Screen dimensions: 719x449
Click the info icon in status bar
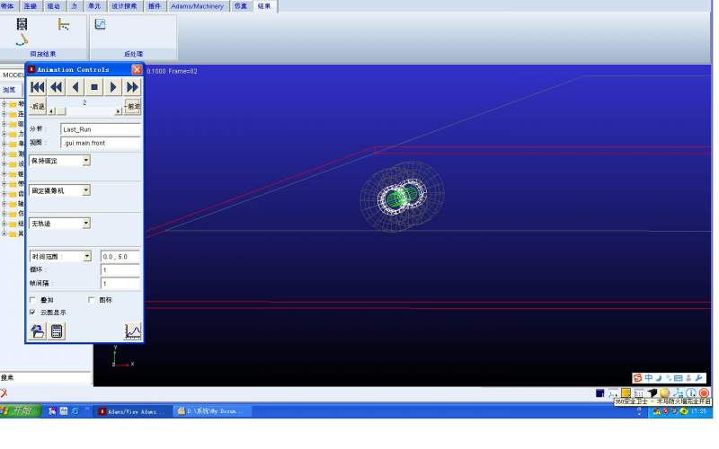tap(691, 393)
